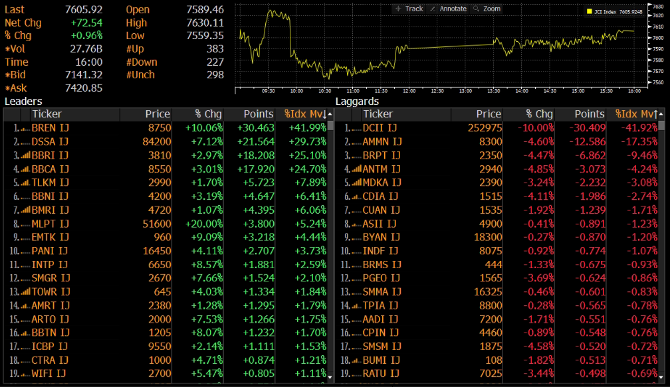Open BREN IJ ticker in Leaders
Image resolution: width=670 pixels, height=387 pixels.
click(x=51, y=128)
